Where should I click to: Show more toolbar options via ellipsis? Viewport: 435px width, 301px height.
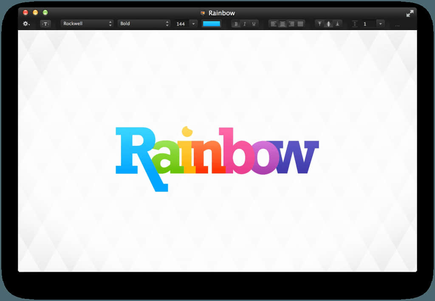click(397, 25)
